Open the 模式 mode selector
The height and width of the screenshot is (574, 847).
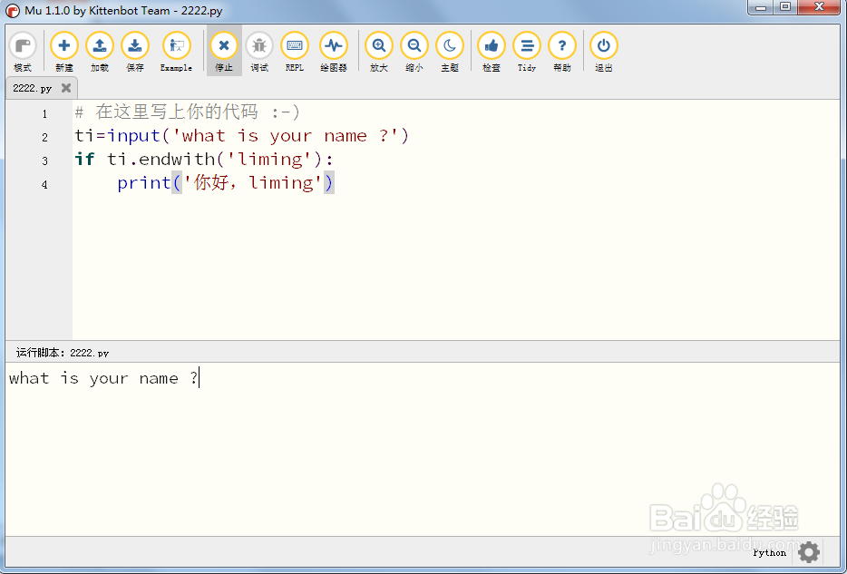(x=23, y=45)
